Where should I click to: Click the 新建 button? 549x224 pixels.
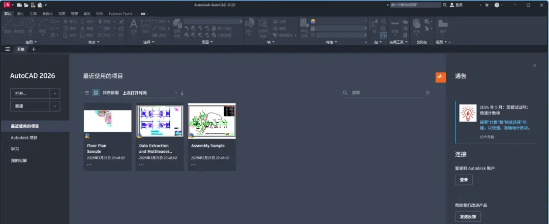click(x=30, y=106)
